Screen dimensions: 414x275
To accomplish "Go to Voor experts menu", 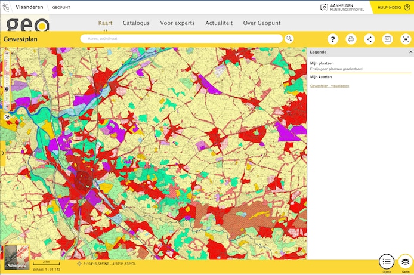I will (x=177, y=23).
